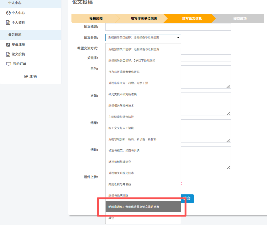
Task: Pick 医工交叉与人工智能 in dropdown list
Action: (x=121, y=128)
